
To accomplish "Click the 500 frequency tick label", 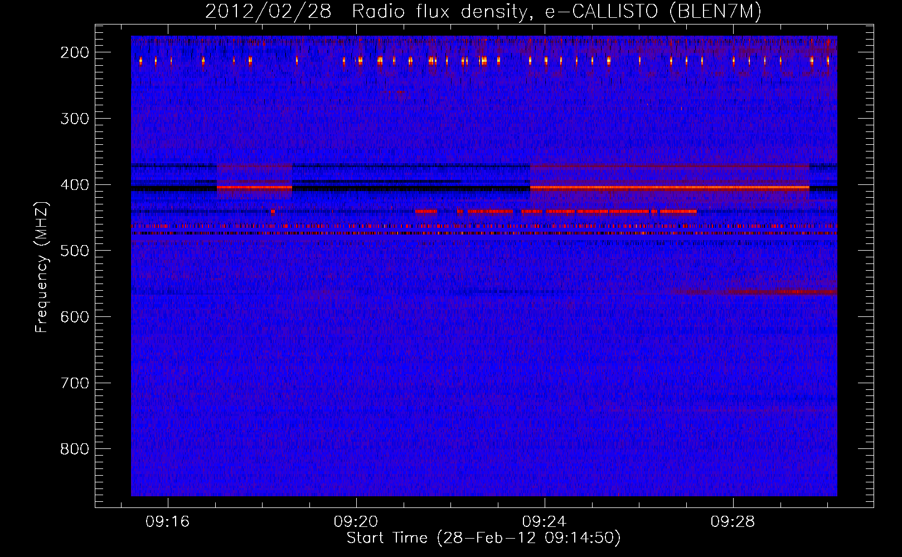I will (75, 251).
